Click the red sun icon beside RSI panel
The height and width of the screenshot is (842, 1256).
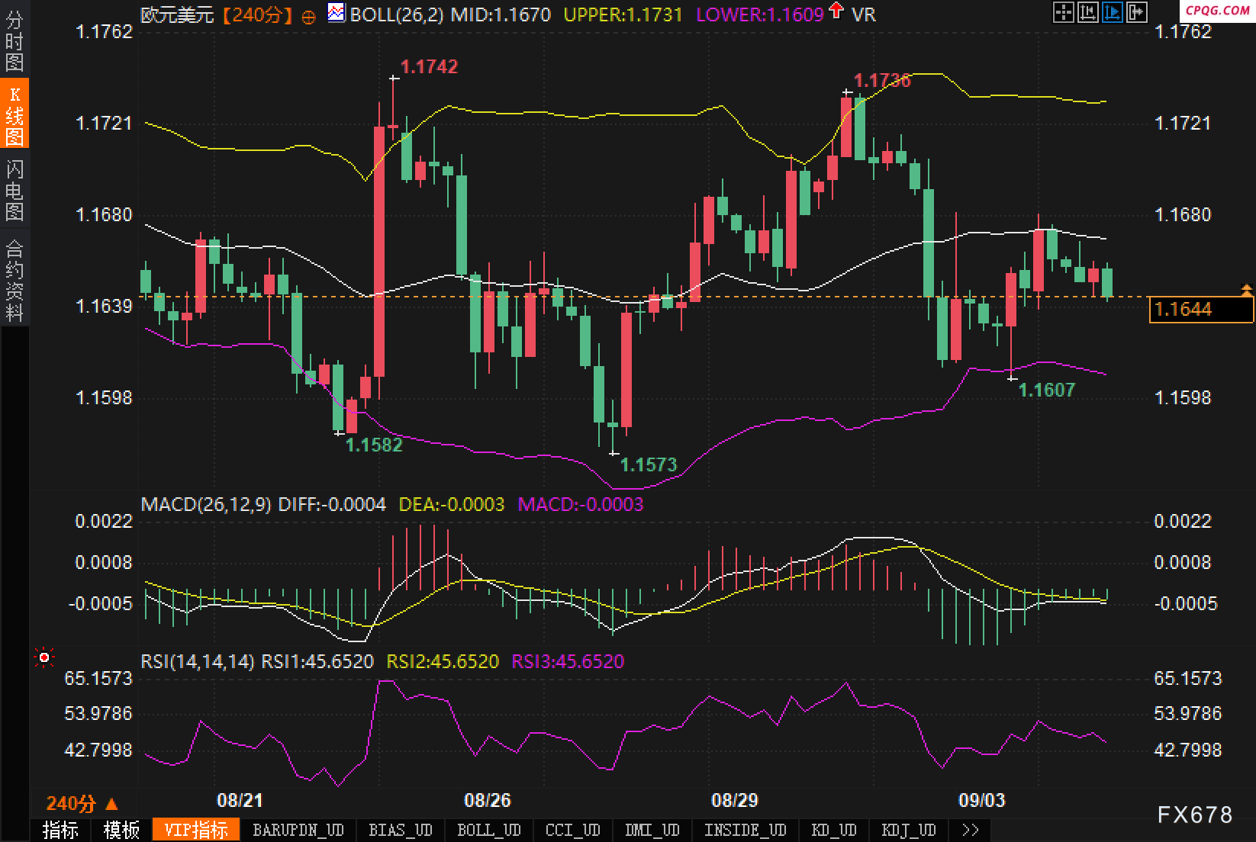[44, 657]
